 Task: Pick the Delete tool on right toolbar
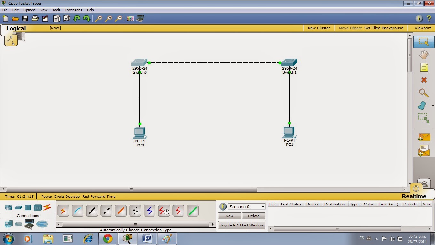[x=423, y=80]
